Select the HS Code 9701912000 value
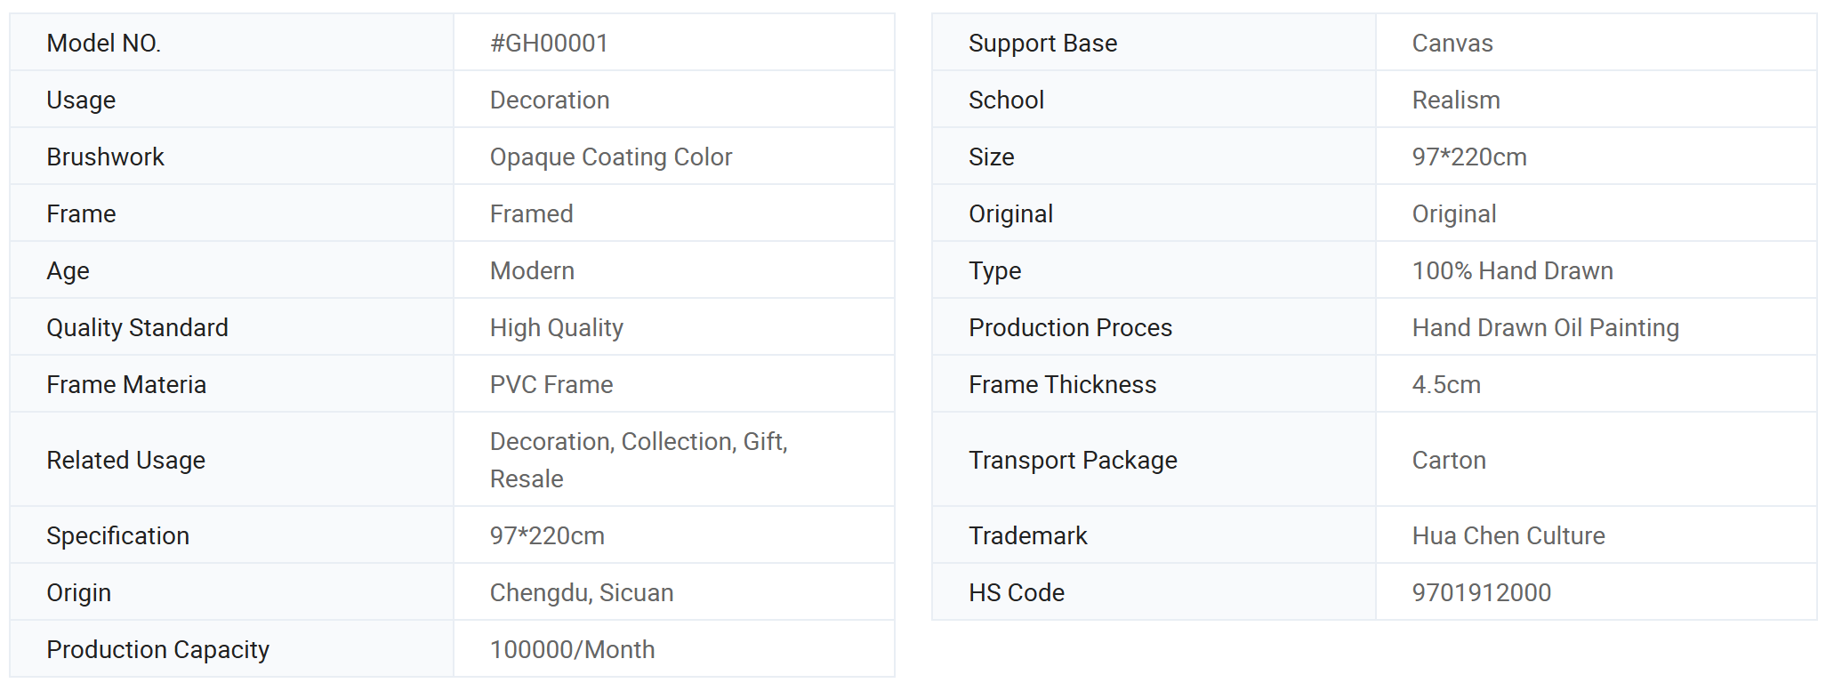 click(1482, 592)
